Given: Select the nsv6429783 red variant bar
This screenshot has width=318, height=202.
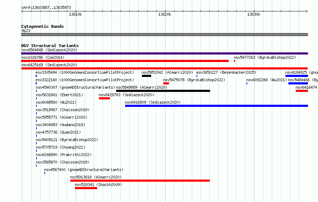Looking at the screenshot, I should (x=104, y=98).
